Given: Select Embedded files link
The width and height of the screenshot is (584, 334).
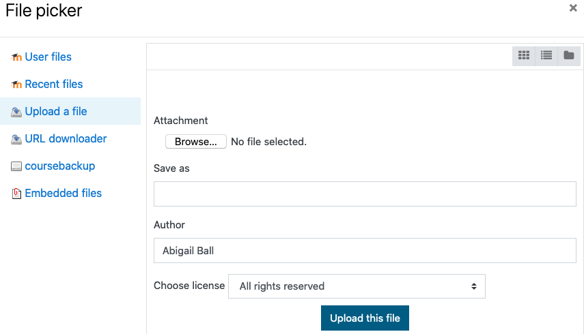Looking at the screenshot, I should coord(64,194).
